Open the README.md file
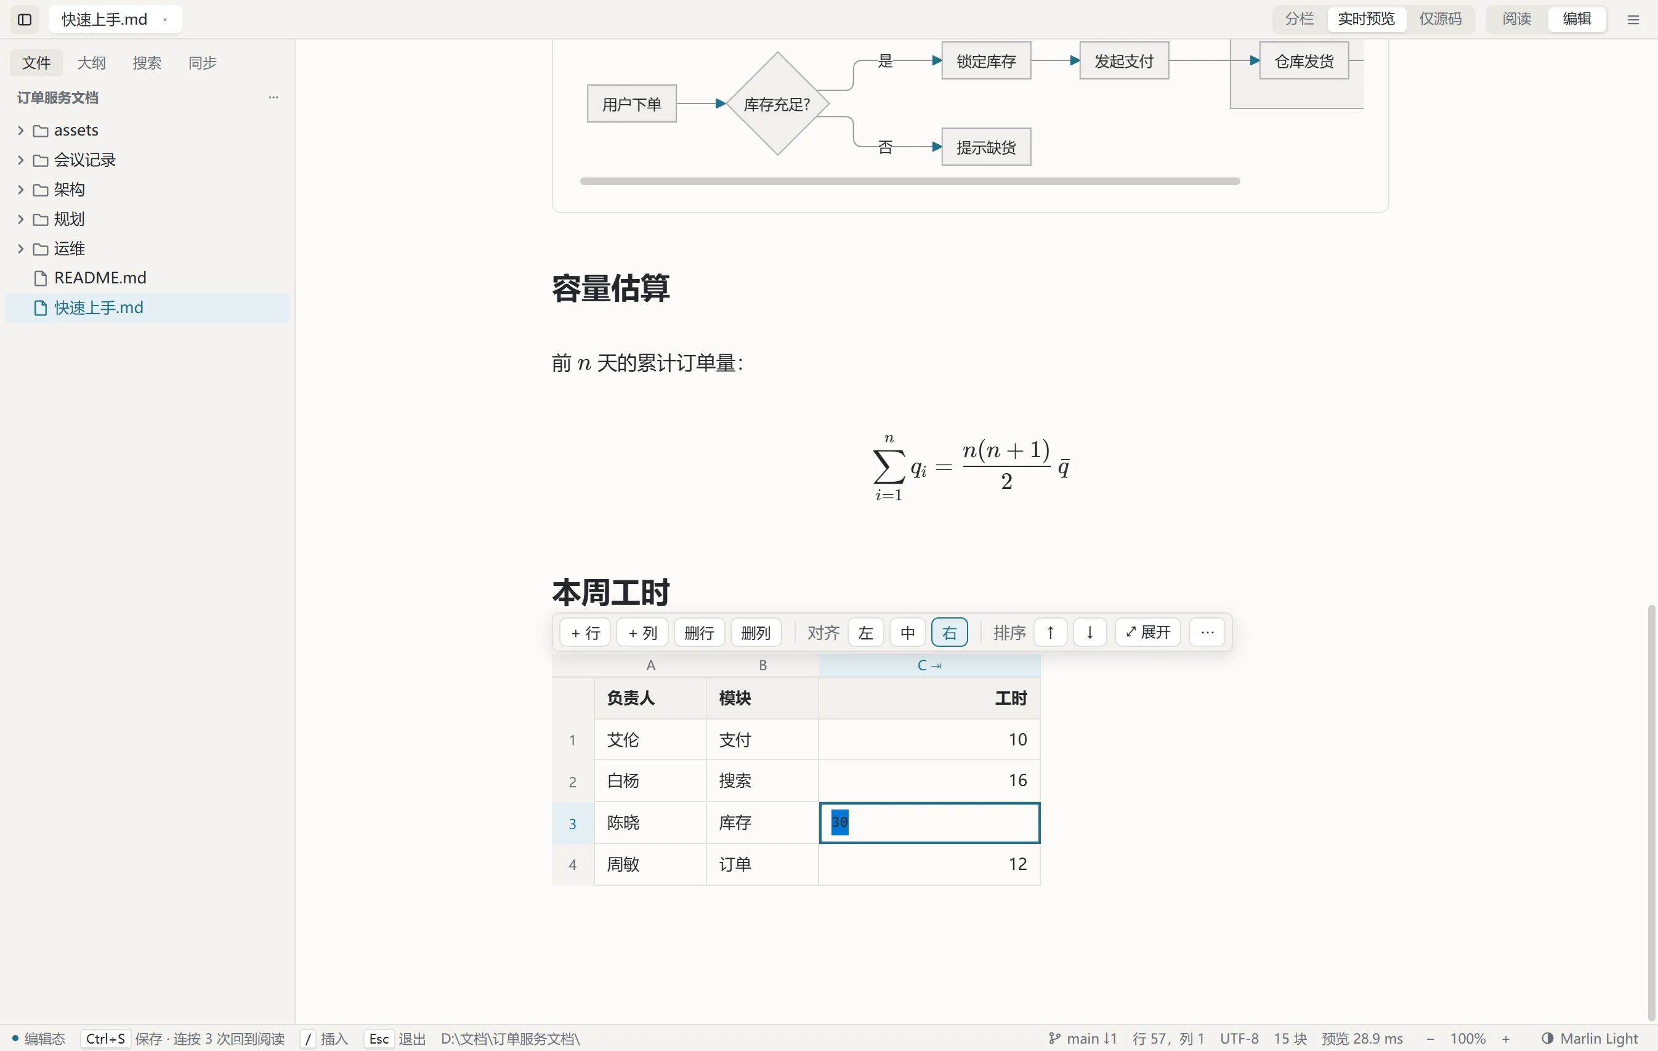The height and width of the screenshot is (1051, 1658). coord(147,278)
